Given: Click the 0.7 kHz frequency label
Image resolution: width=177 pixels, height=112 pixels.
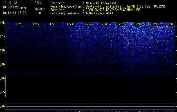Looking at the screenshot, I should (x=2, y=92).
